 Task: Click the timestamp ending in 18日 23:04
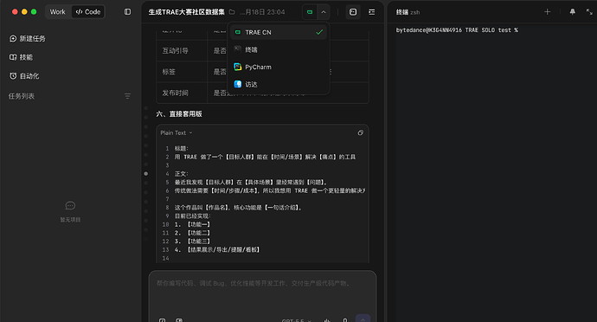click(262, 12)
